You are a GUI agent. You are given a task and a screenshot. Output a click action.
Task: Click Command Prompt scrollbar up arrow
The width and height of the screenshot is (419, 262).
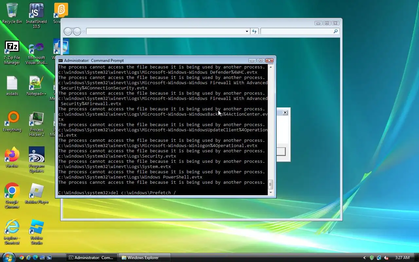tap(270, 67)
